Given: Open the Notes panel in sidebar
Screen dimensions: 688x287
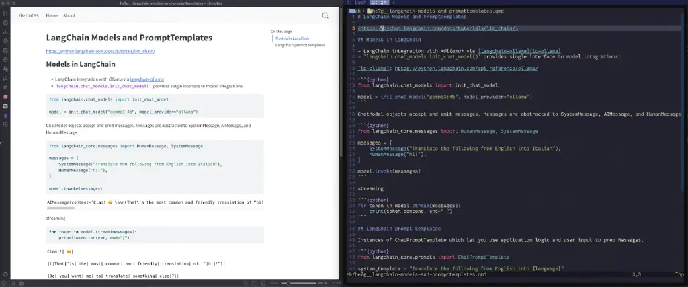Looking at the screenshot, I should tap(5, 50).
